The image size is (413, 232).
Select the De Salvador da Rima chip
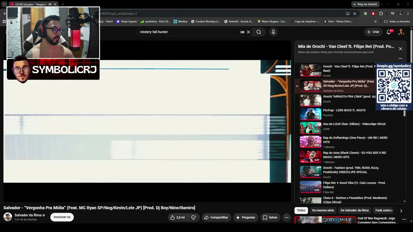pyautogui.click(x=355, y=210)
